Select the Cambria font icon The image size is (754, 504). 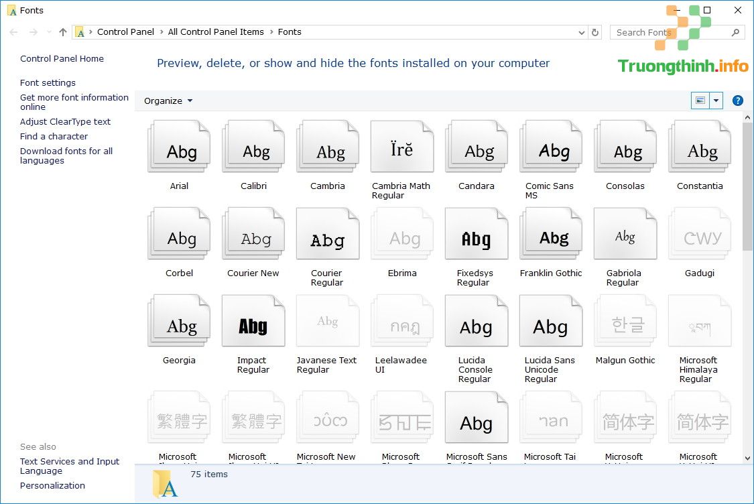(x=328, y=147)
